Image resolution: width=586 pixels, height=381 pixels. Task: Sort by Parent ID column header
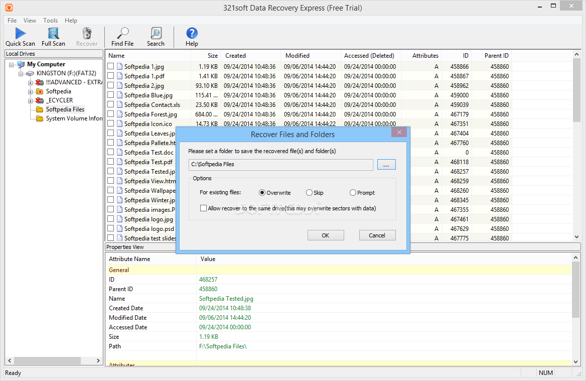(492, 56)
